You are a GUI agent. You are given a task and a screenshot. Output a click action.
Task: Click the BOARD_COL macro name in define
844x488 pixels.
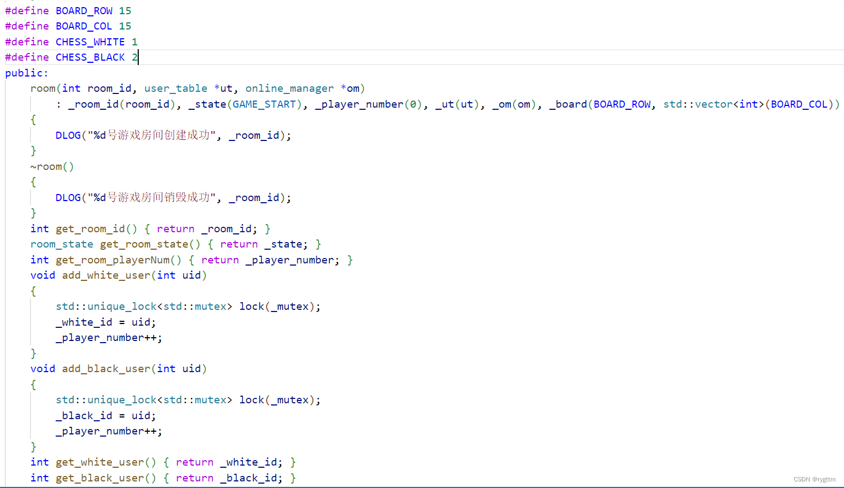point(84,26)
